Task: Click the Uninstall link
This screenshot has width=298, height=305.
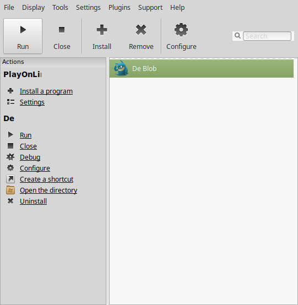Action: [x=33, y=201]
